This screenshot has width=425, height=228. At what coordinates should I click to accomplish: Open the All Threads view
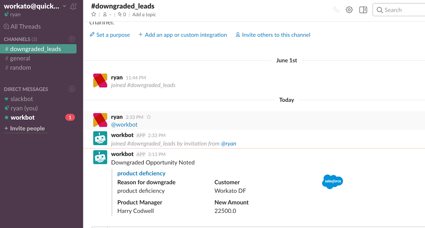(25, 27)
